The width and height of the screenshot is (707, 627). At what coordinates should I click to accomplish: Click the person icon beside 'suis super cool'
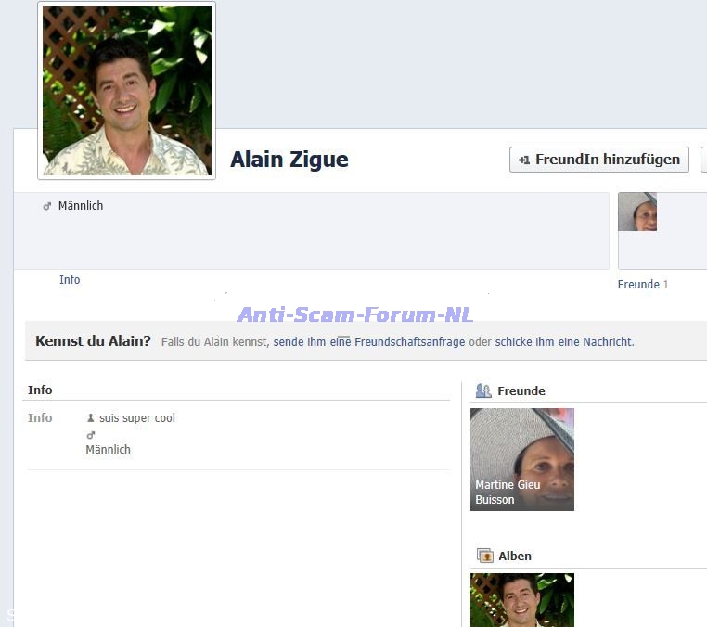click(x=90, y=418)
